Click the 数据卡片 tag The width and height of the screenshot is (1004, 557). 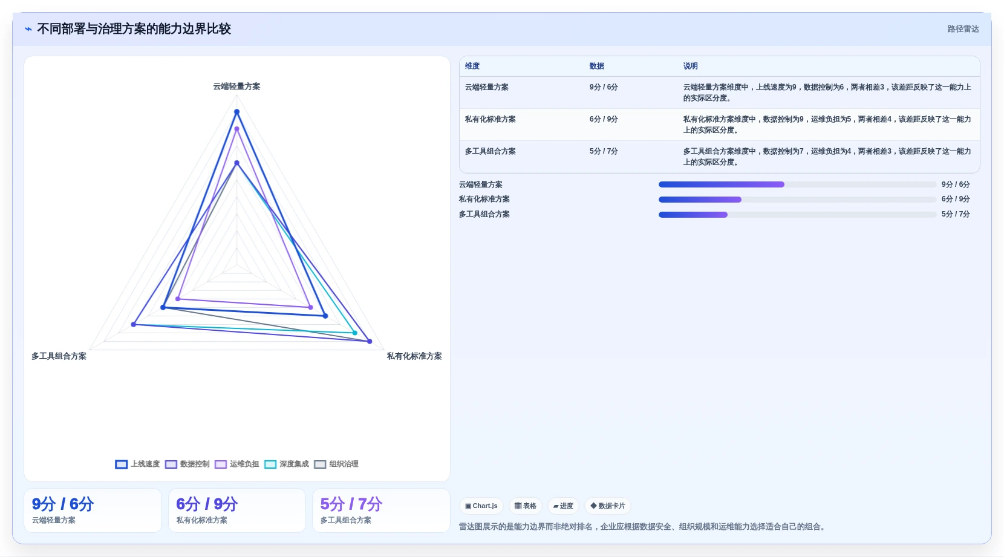[608, 506]
